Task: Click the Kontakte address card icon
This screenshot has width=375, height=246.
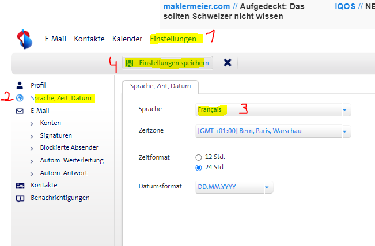Action: coord(21,185)
